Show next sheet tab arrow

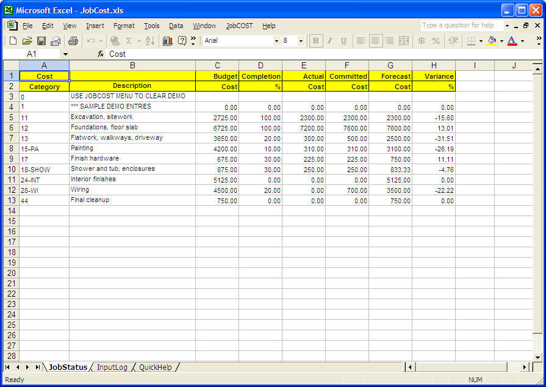[x=27, y=367]
